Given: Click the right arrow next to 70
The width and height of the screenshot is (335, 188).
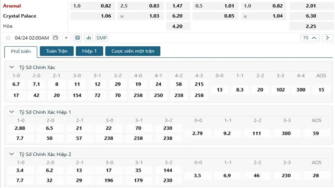Looking at the screenshot, I should 328,38.
